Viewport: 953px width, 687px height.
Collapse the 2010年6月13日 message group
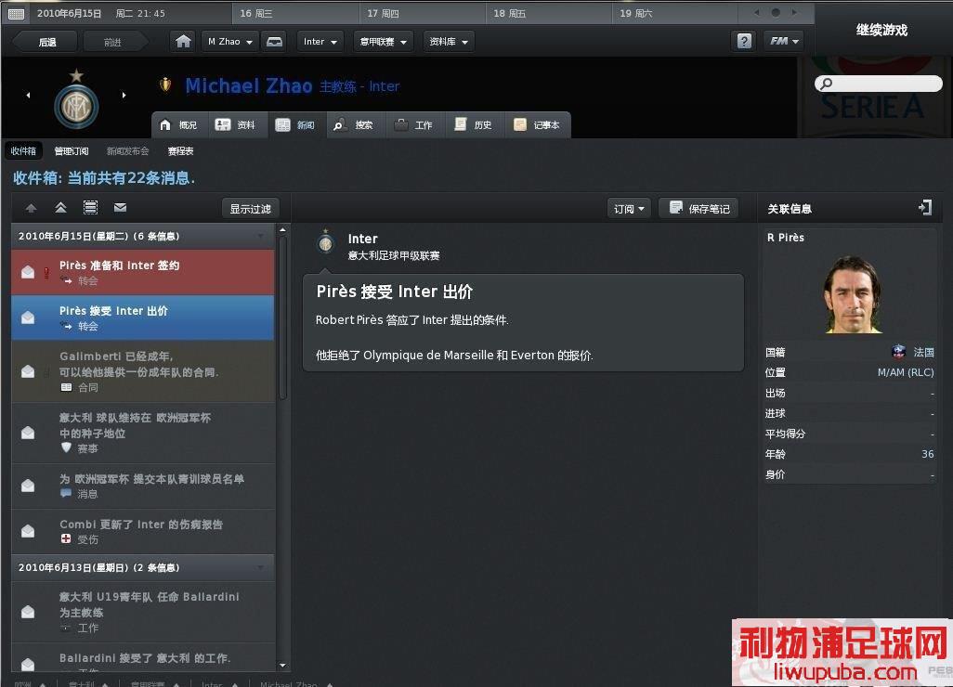pos(261,567)
